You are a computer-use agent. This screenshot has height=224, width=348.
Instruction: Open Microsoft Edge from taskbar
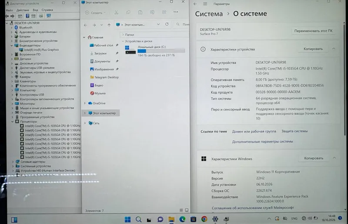tap(182, 219)
